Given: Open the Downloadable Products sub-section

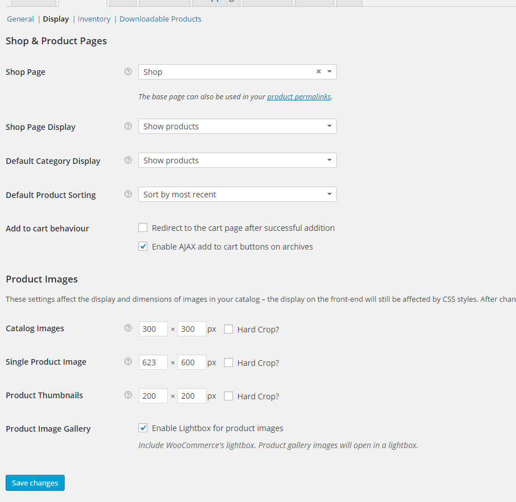Looking at the screenshot, I should pyautogui.click(x=160, y=19).
